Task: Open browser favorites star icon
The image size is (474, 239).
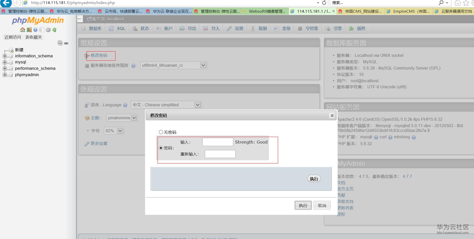Action: tap(466, 3)
